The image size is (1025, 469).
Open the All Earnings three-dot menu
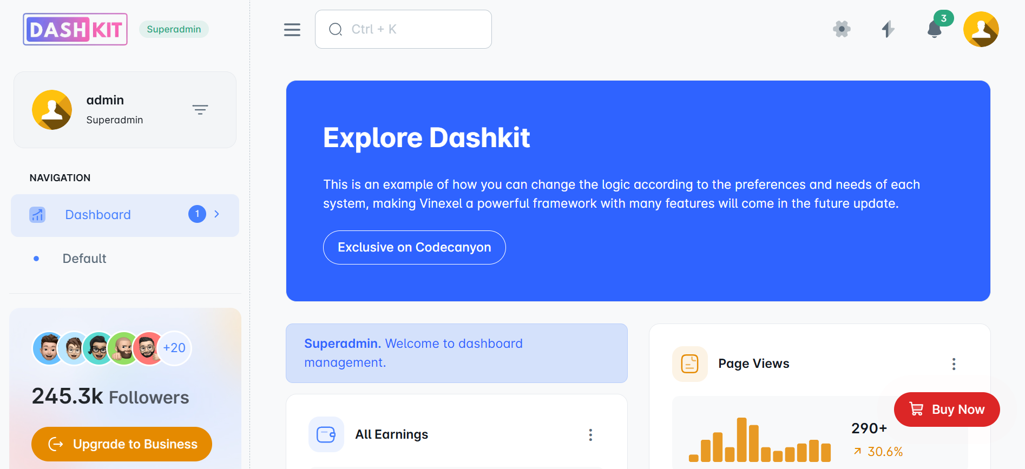(590, 435)
